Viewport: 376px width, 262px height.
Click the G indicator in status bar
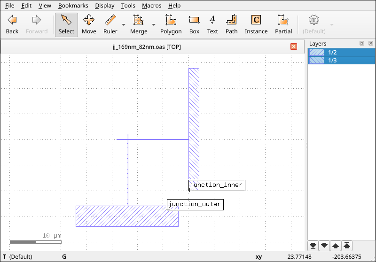coord(64,257)
